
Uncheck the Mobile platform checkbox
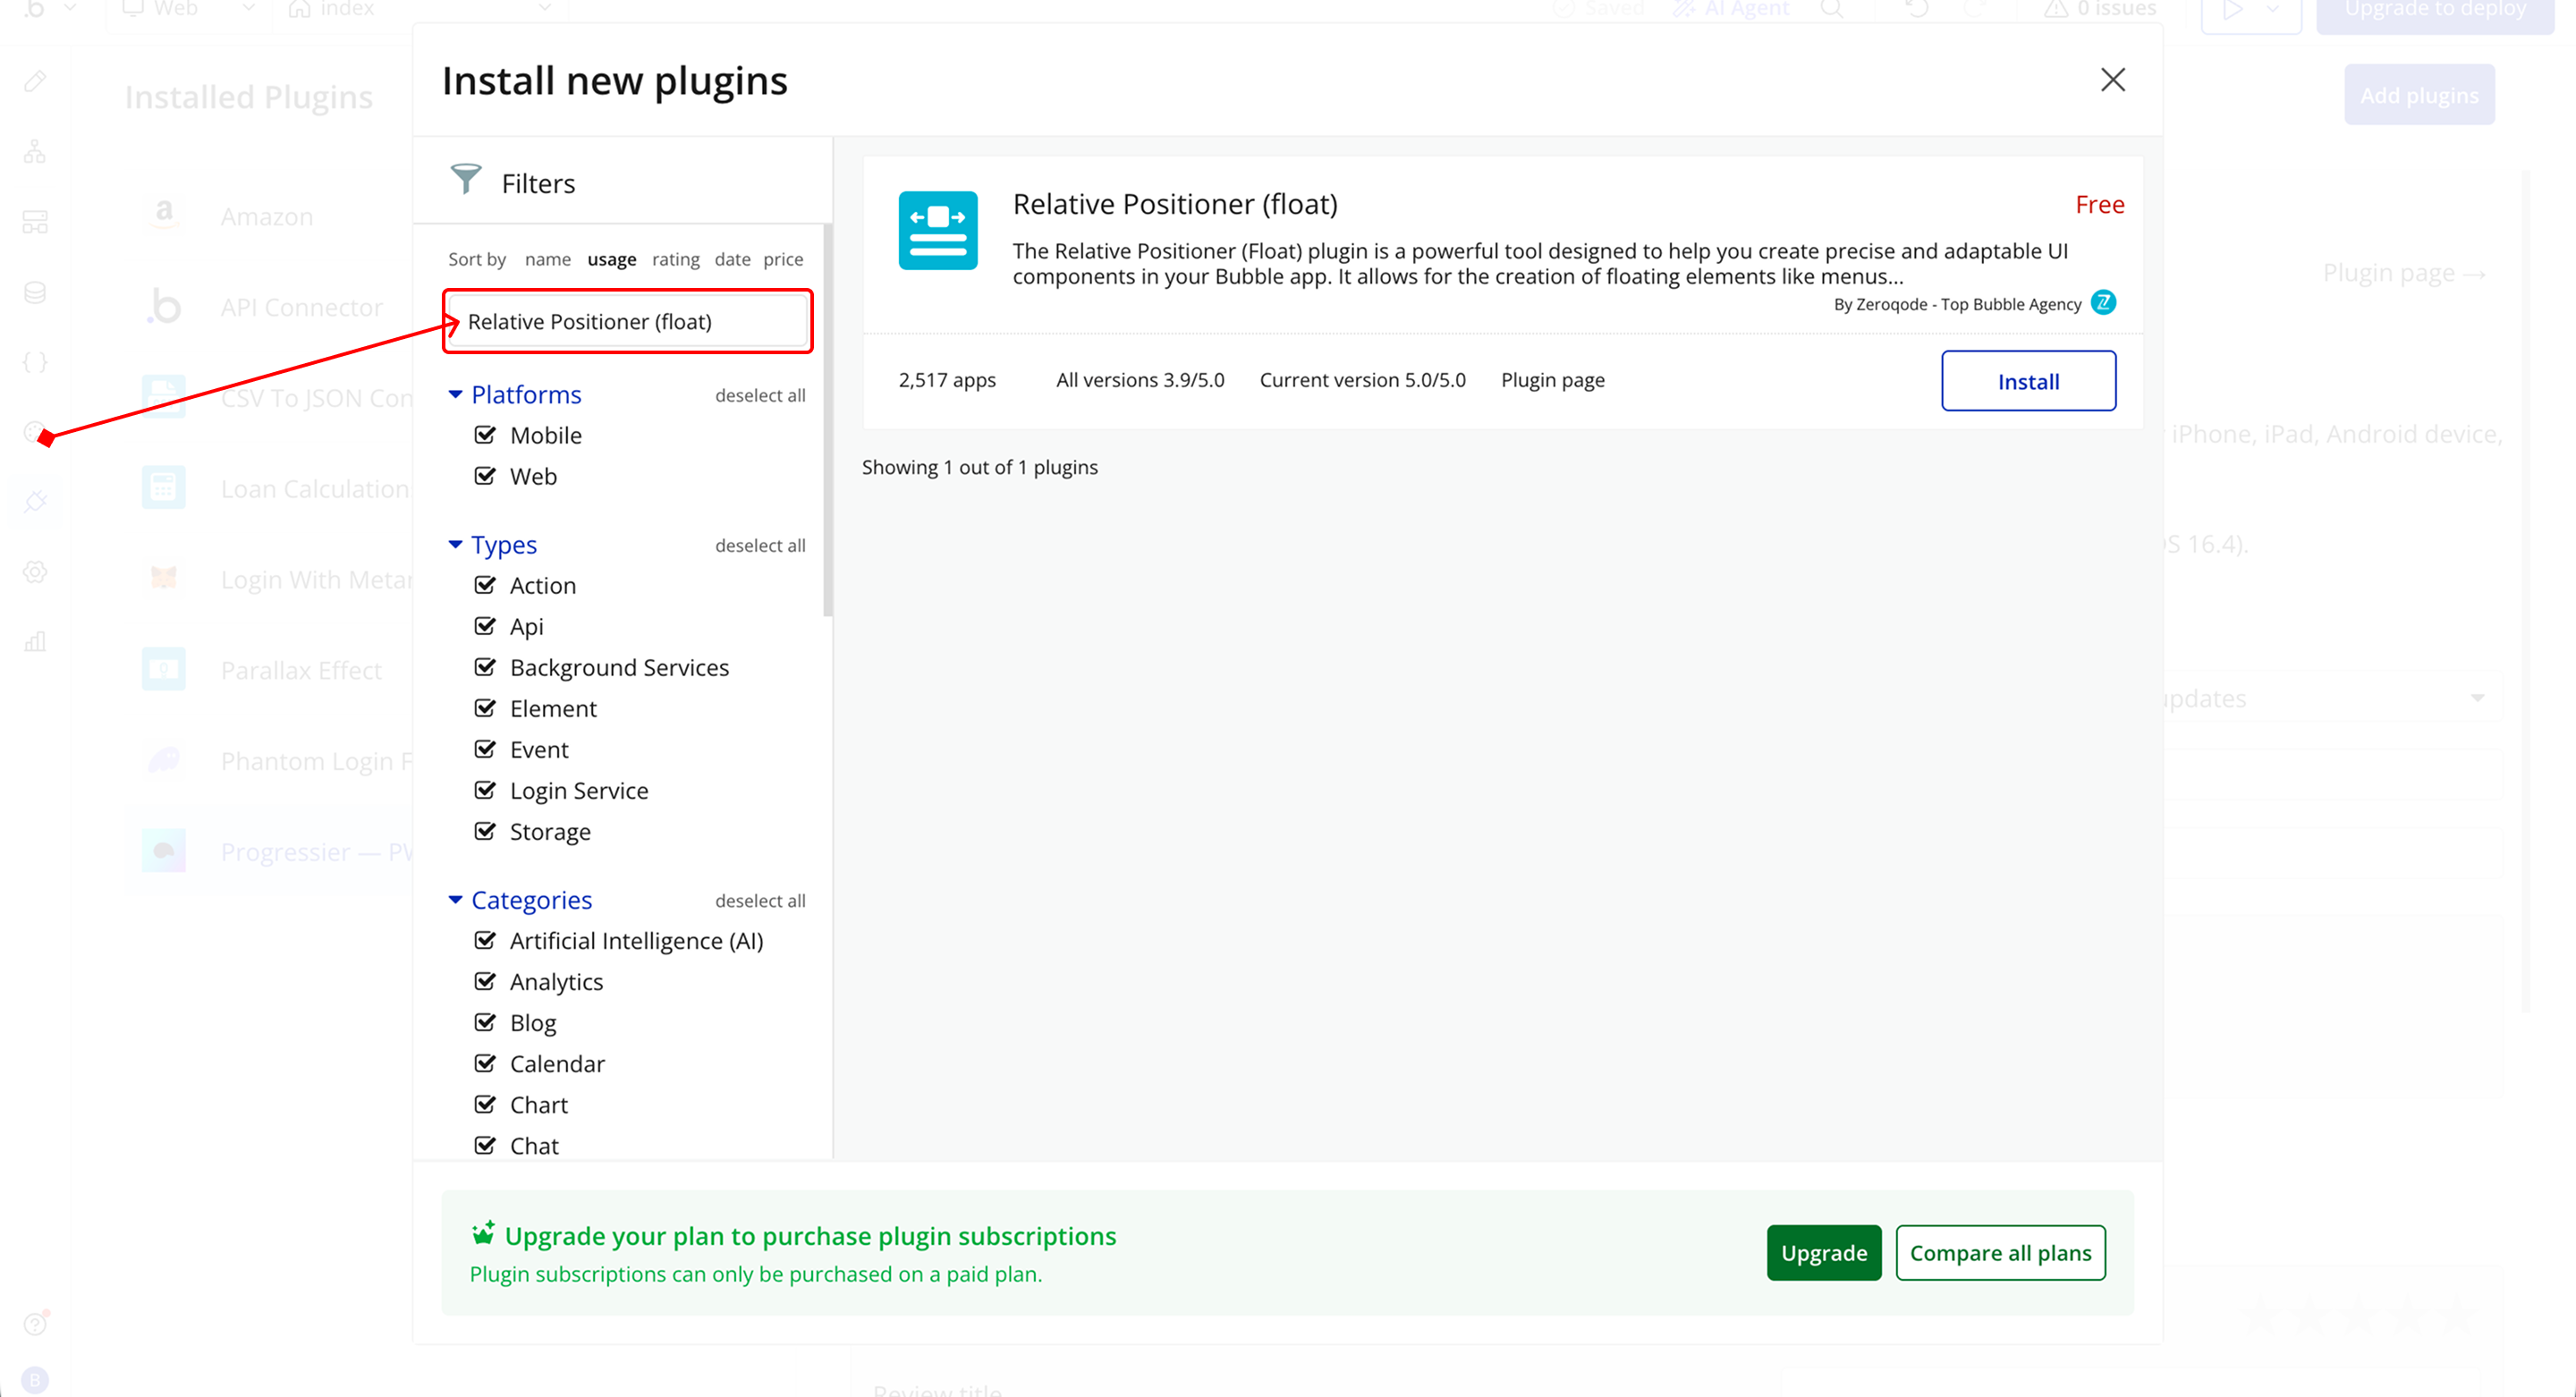point(485,435)
